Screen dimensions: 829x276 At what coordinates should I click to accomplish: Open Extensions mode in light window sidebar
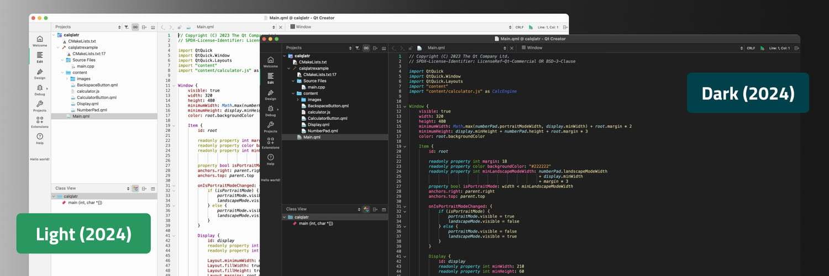[40, 122]
